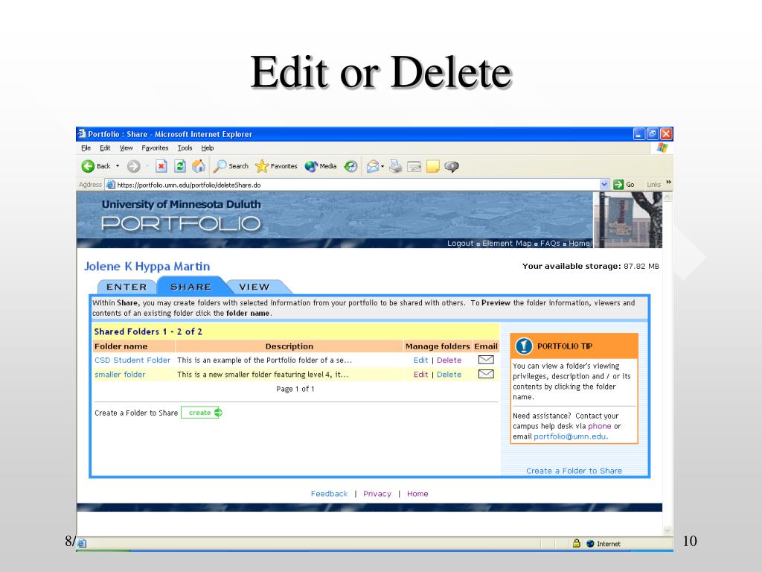Open the Feedback footer link
Image resolution: width=762 pixels, height=572 pixels.
pyautogui.click(x=329, y=494)
